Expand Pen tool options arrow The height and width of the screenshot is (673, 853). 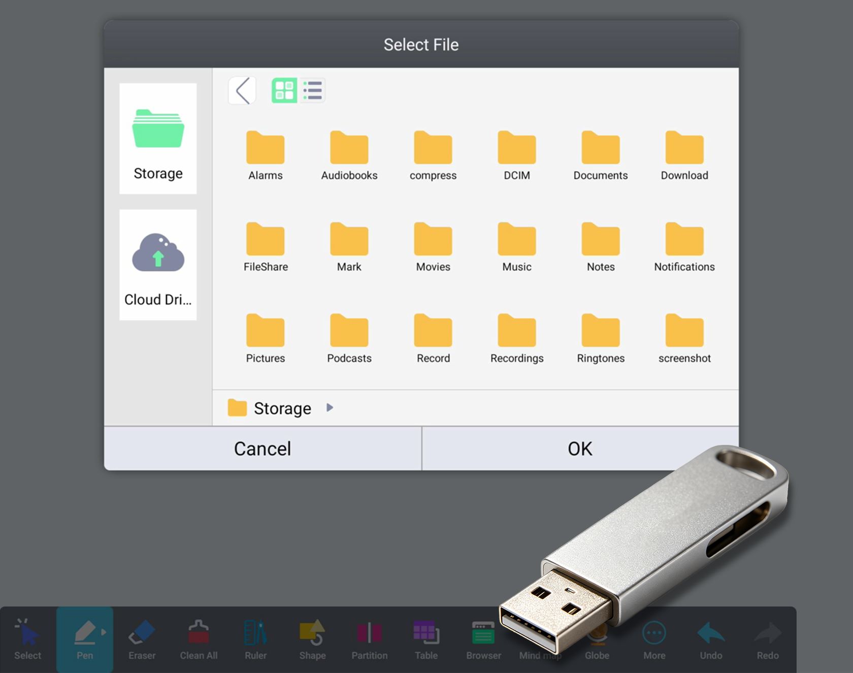pyautogui.click(x=104, y=632)
